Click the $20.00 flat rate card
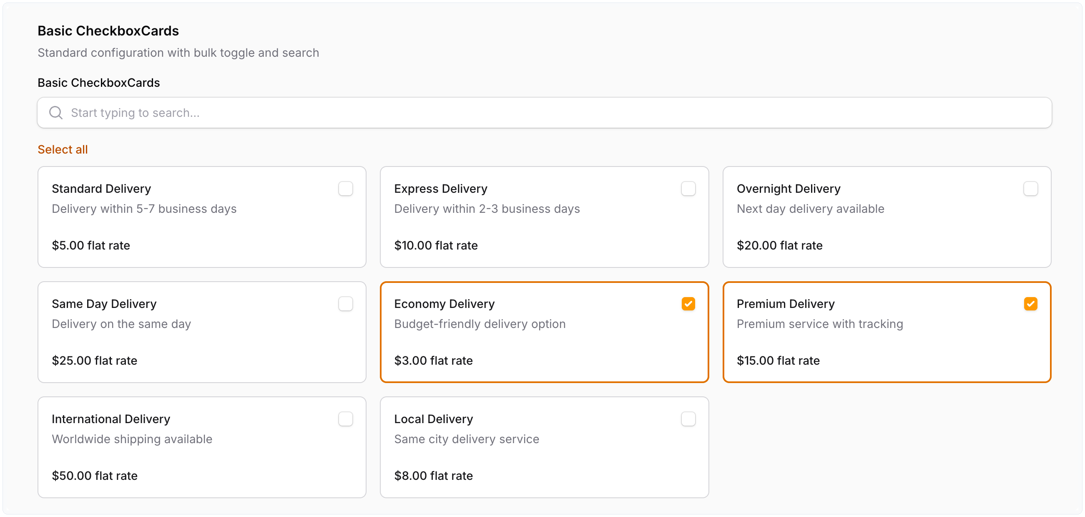 [779, 245]
